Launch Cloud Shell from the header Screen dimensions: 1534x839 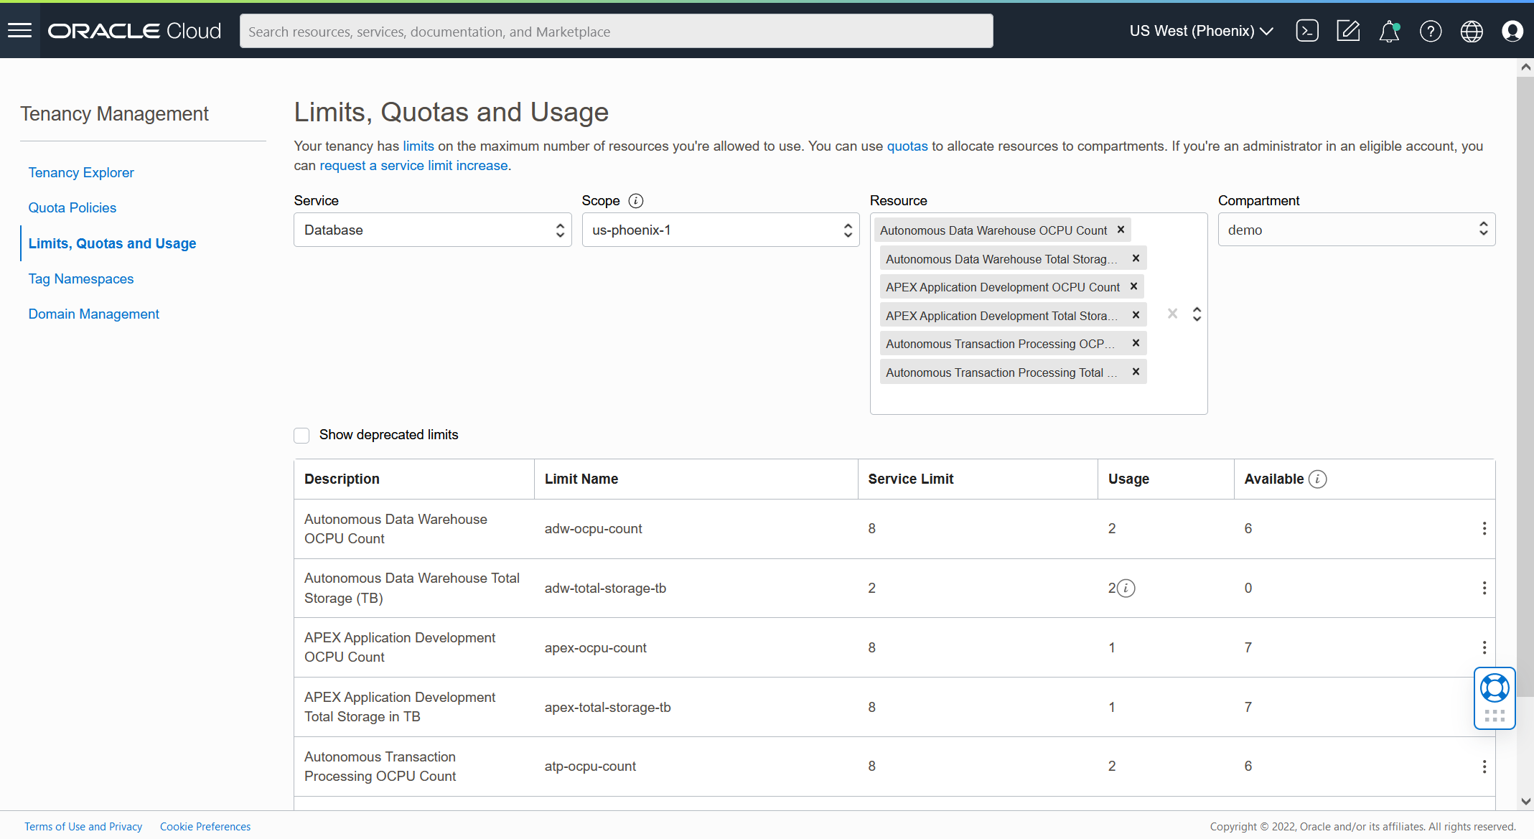1307,31
